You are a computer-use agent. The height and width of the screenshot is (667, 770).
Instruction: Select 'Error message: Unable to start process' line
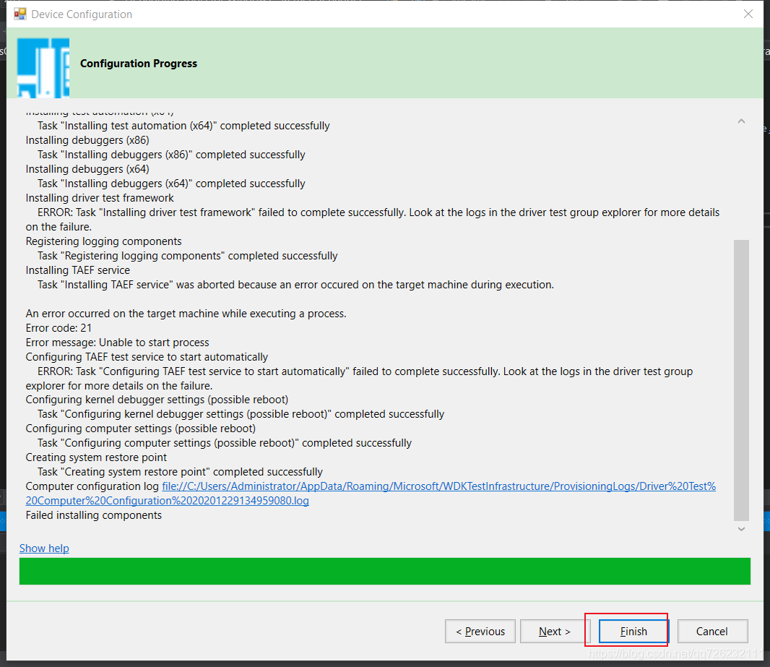click(x=117, y=343)
